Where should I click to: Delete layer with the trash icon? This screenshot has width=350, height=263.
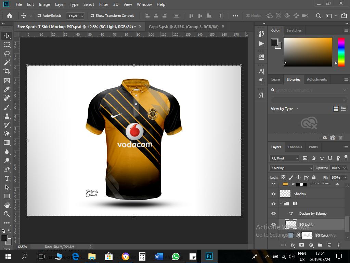(x=338, y=245)
